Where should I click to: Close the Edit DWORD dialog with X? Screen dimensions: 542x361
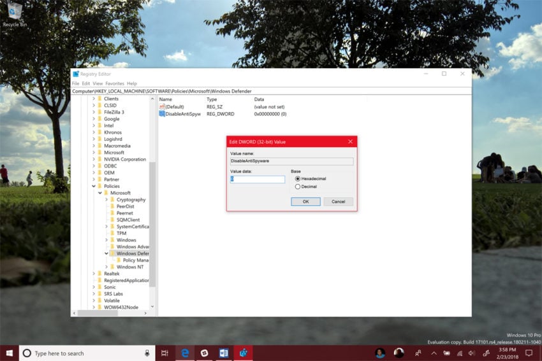(x=350, y=141)
